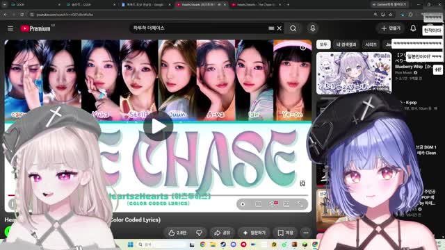Click the Ask (질문하기) button
The width and height of the screenshot is (445, 250).
(254, 233)
